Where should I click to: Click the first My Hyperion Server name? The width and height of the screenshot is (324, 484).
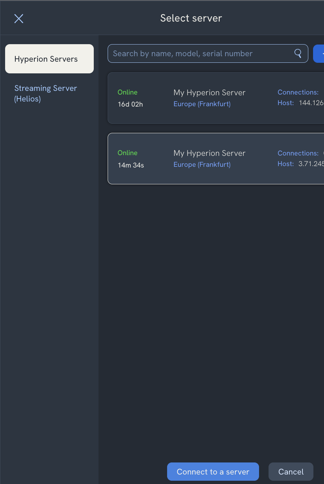pyautogui.click(x=209, y=93)
